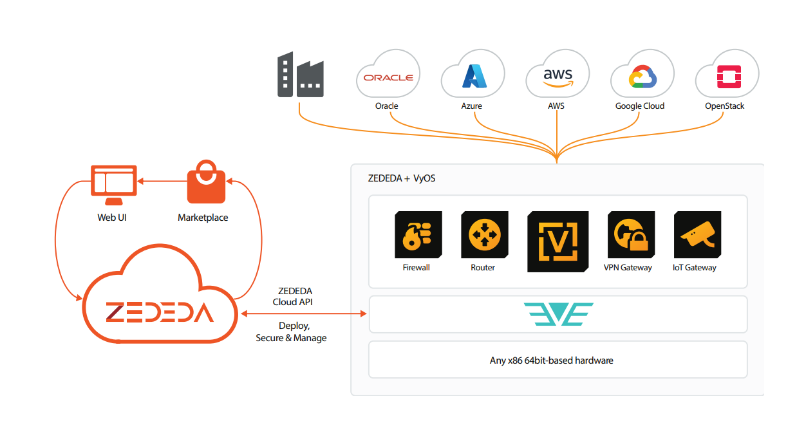Click the Router label text

tap(483, 267)
